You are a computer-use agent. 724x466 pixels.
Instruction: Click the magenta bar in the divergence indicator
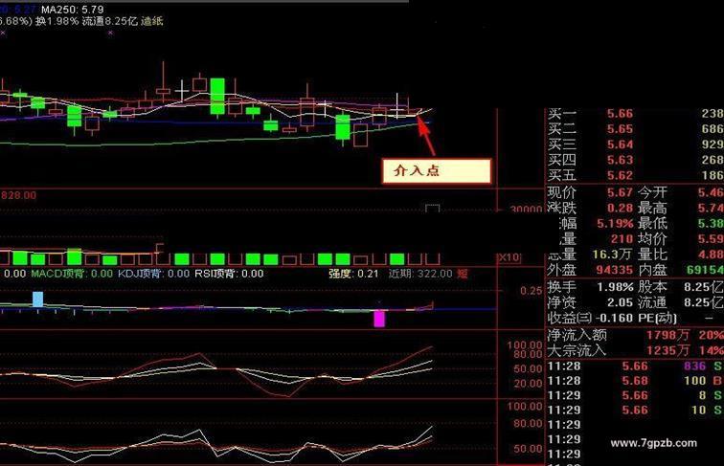379,319
